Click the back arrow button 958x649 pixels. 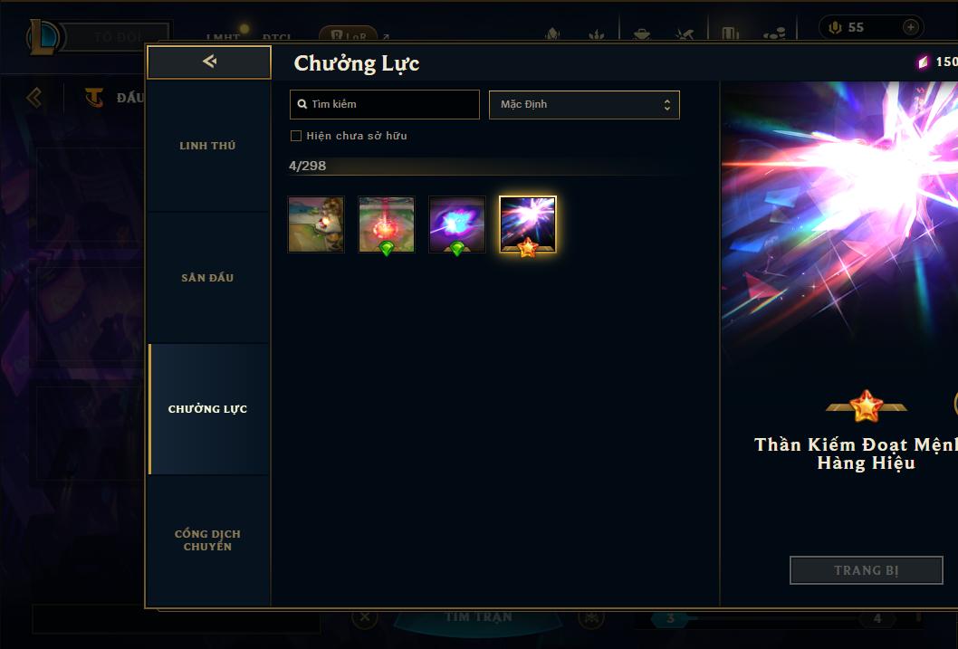[x=209, y=62]
